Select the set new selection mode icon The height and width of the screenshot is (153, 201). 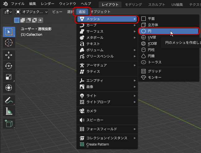pyautogui.click(x=17, y=20)
